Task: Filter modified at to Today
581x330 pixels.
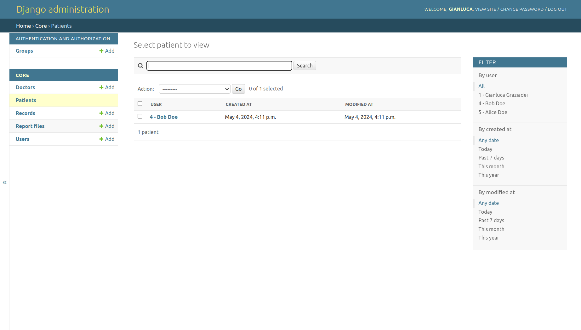Action: pos(485,212)
